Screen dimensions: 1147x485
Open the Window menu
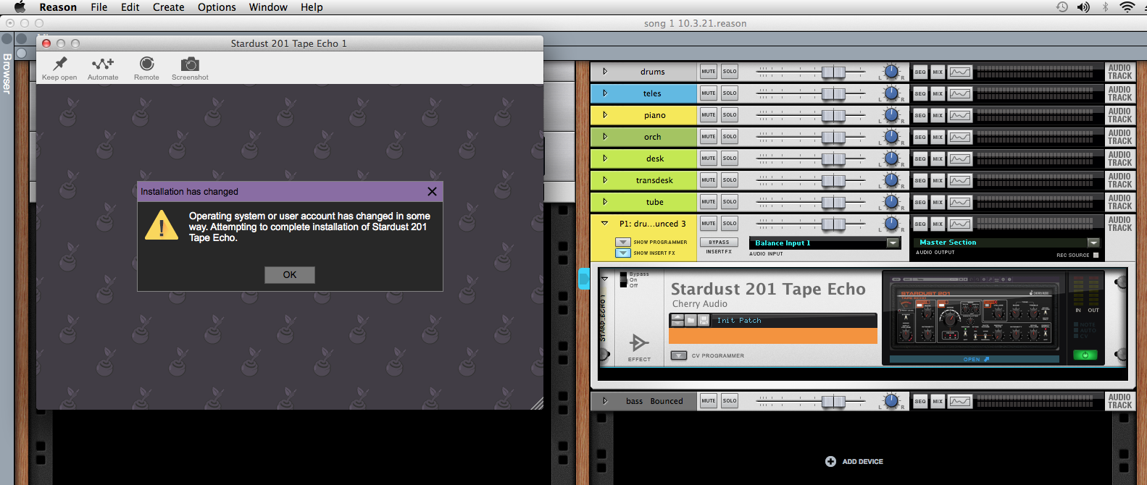(x=268, y=7)
